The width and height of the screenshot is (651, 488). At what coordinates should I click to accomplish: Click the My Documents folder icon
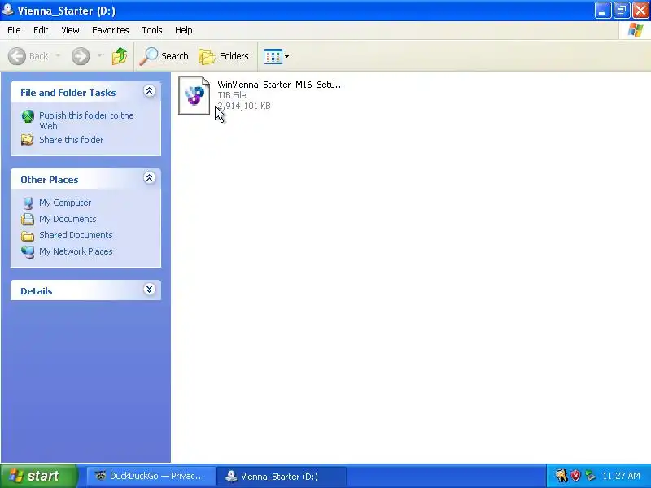(28, 219)
